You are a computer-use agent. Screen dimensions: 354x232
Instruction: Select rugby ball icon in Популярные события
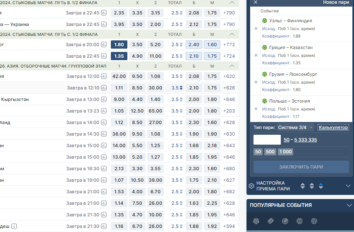(270, 221)
